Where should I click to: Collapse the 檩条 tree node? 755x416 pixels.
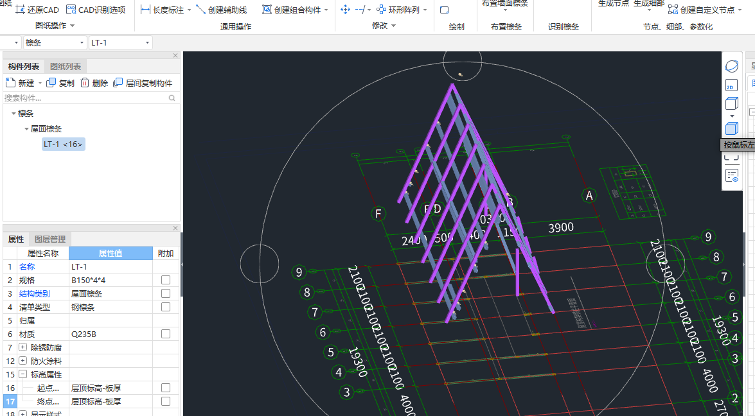pos(13,114)
